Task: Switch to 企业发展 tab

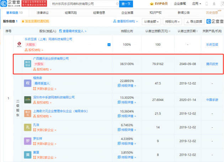Action: [x=127, y=13]
